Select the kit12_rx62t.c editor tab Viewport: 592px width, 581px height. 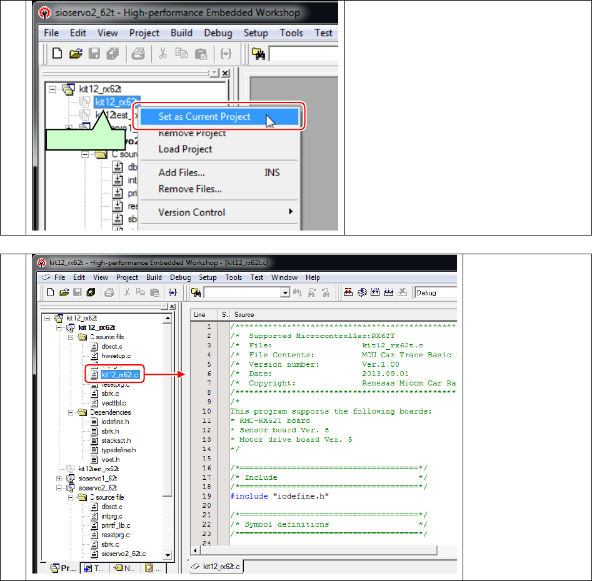(216, 567)
